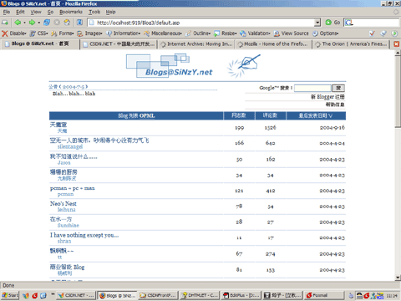This screenshot has height=301, width=401.
Task: Open the Information dropdown menu
Action: [x=123, y=33]
